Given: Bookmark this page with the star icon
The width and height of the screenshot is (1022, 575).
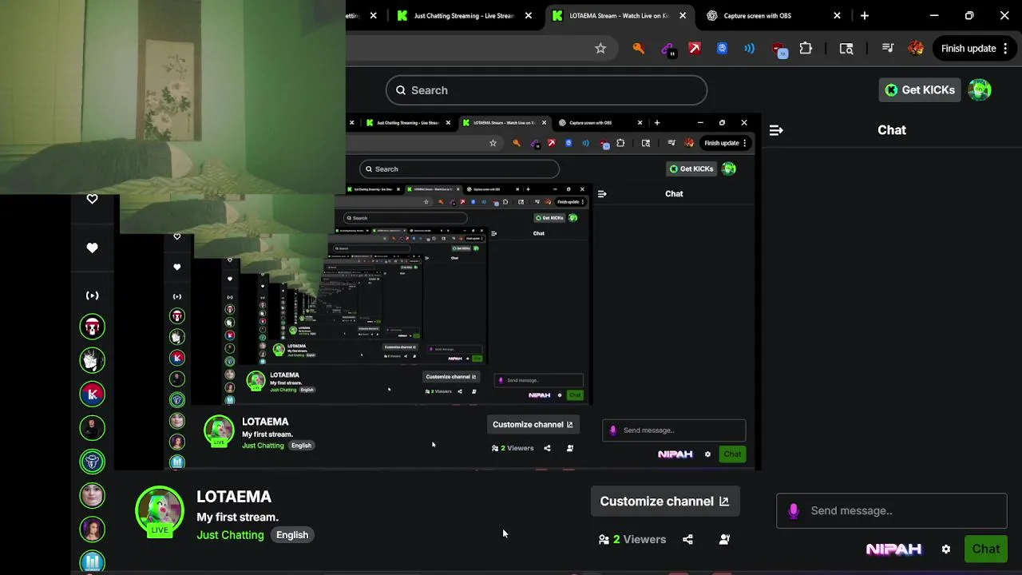Looking at the screenshot, I should 600,49.
